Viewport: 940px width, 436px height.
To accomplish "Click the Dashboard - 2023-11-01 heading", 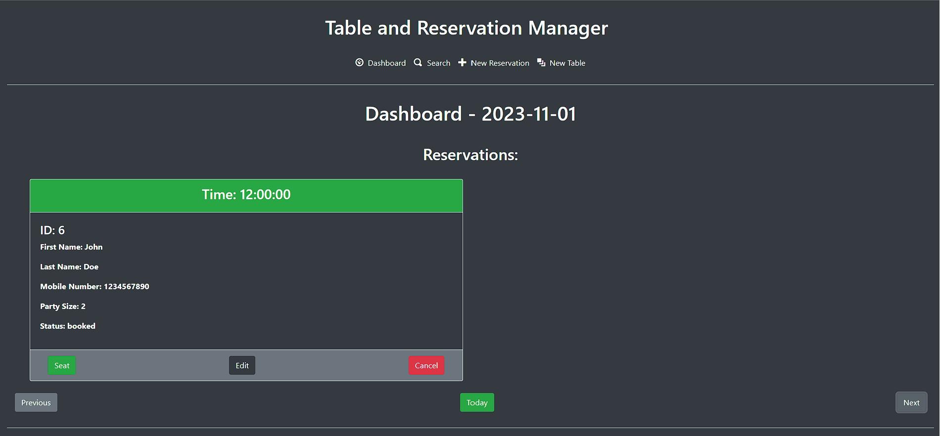I will (470, 114).
